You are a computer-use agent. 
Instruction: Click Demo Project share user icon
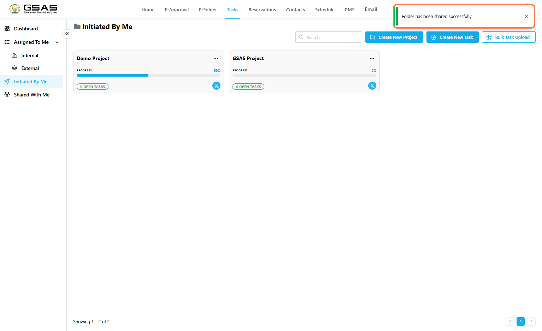point(216,85)
